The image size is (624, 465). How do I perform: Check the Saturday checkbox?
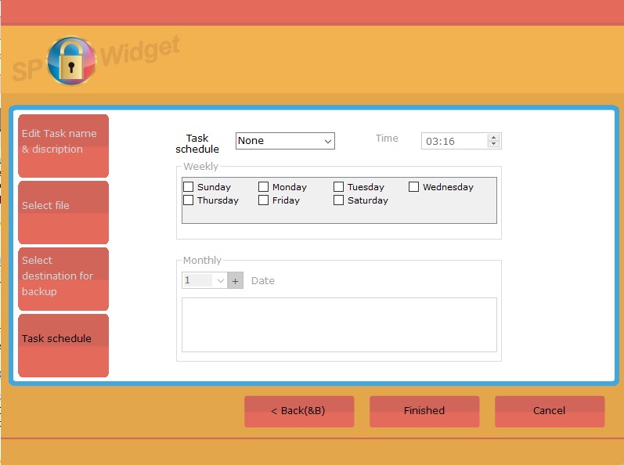point(339,200)
